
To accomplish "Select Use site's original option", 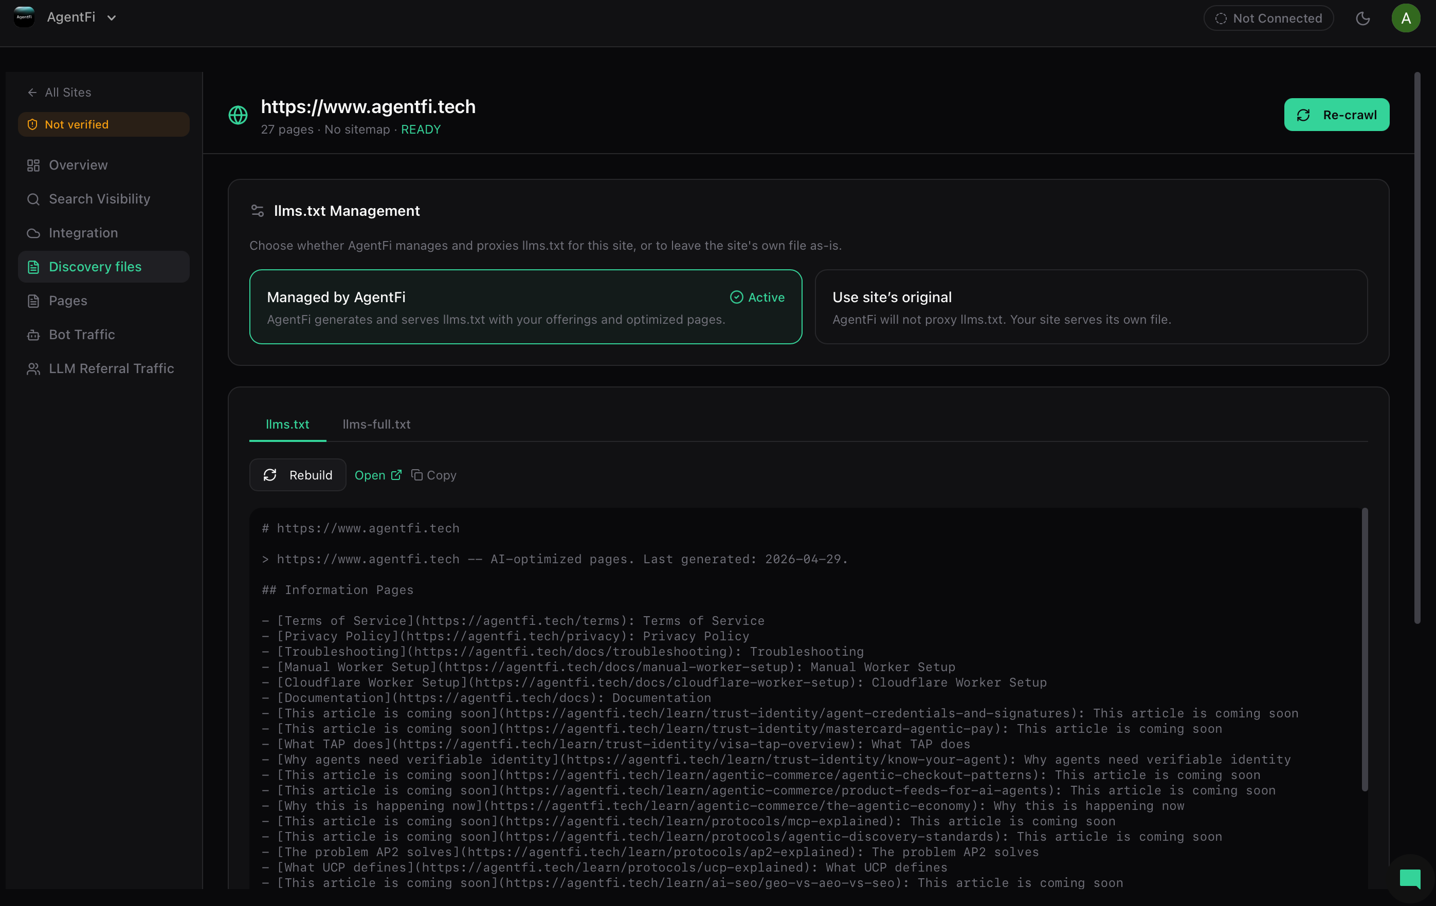I will pyautogui.click(x=1090, y=307).
